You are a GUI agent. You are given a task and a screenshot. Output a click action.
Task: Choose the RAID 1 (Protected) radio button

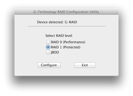pos(48,47)
